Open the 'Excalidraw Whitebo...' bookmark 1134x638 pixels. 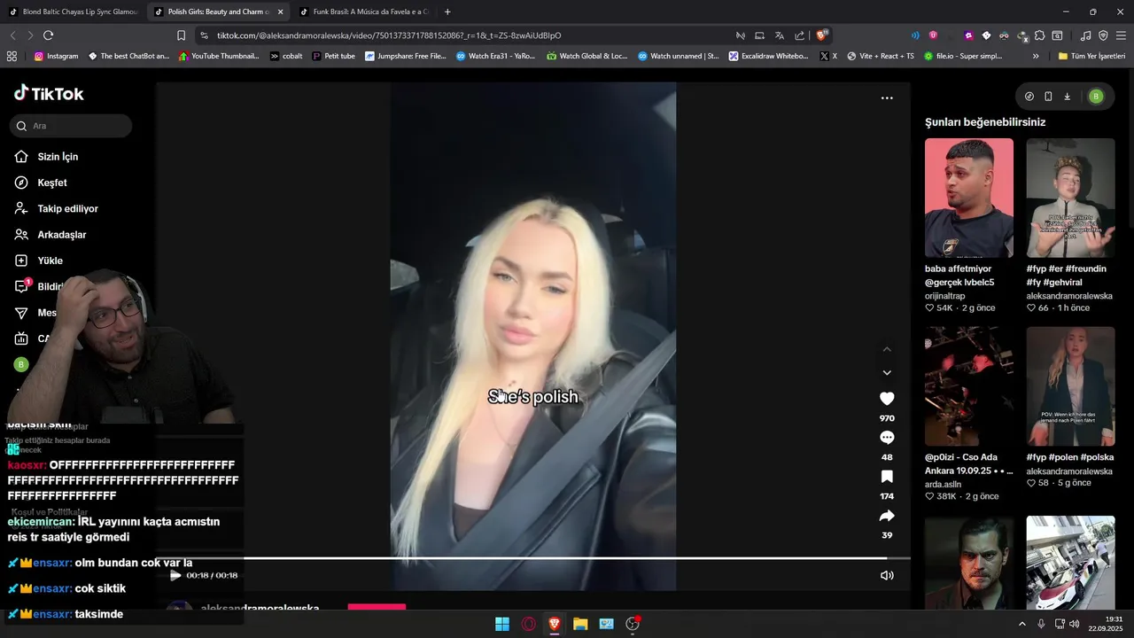click(768, 56)
